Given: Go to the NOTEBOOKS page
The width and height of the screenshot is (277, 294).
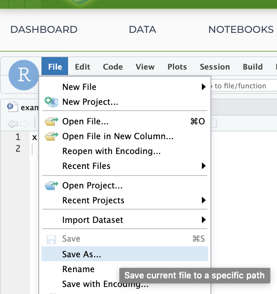Looking at the screenshot, I should (241, 30).
